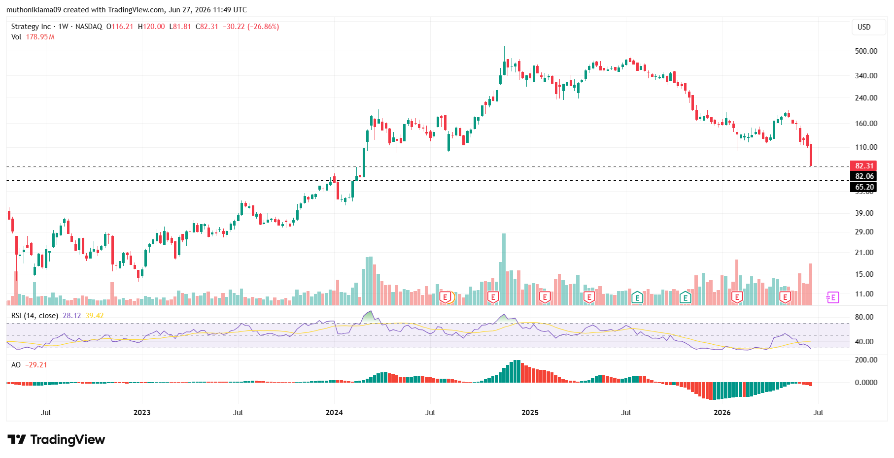Click the 340.00 price axis label
This screenshot has height=458, width=894.
pos(866,76)
